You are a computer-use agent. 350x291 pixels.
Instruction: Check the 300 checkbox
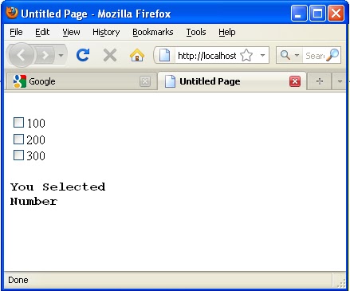(x=18, y=155)
